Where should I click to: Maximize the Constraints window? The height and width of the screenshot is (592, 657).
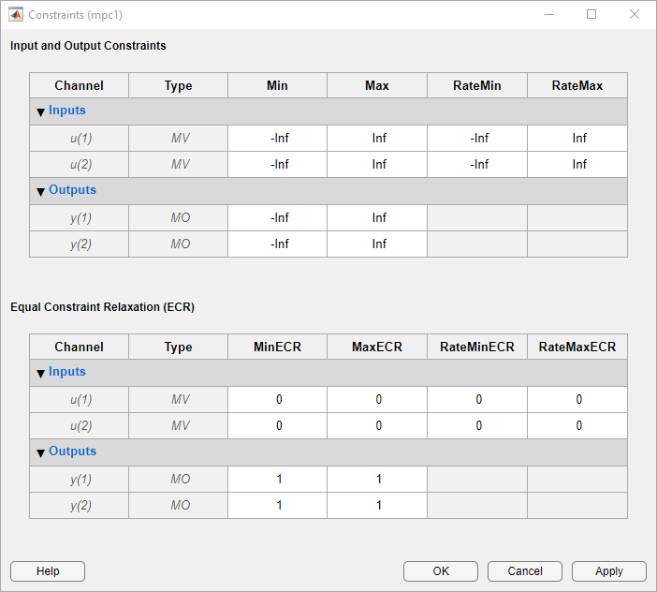[x=591, y=14]
